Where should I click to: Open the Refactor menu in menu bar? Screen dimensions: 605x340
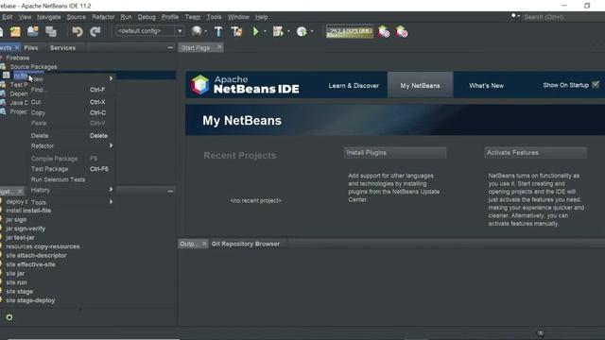coord(103,17)
